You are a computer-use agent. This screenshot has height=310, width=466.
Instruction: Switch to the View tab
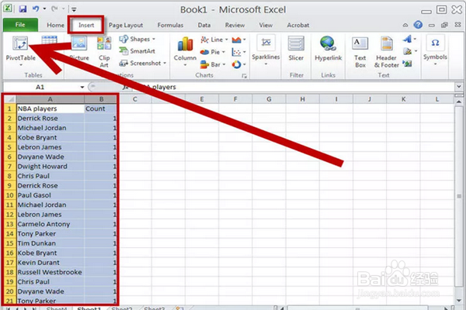[x=266, y=26]
